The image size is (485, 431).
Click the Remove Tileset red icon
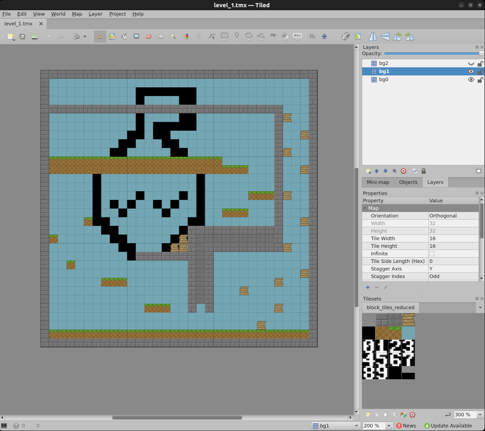point(412,414)
